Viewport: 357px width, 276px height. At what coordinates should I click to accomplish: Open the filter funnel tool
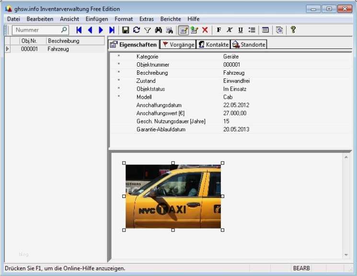(148, 30)
